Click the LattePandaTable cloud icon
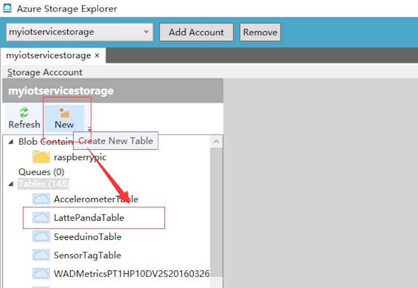The height and width of the screenshot is (288, 418). (x=41, y=217)
